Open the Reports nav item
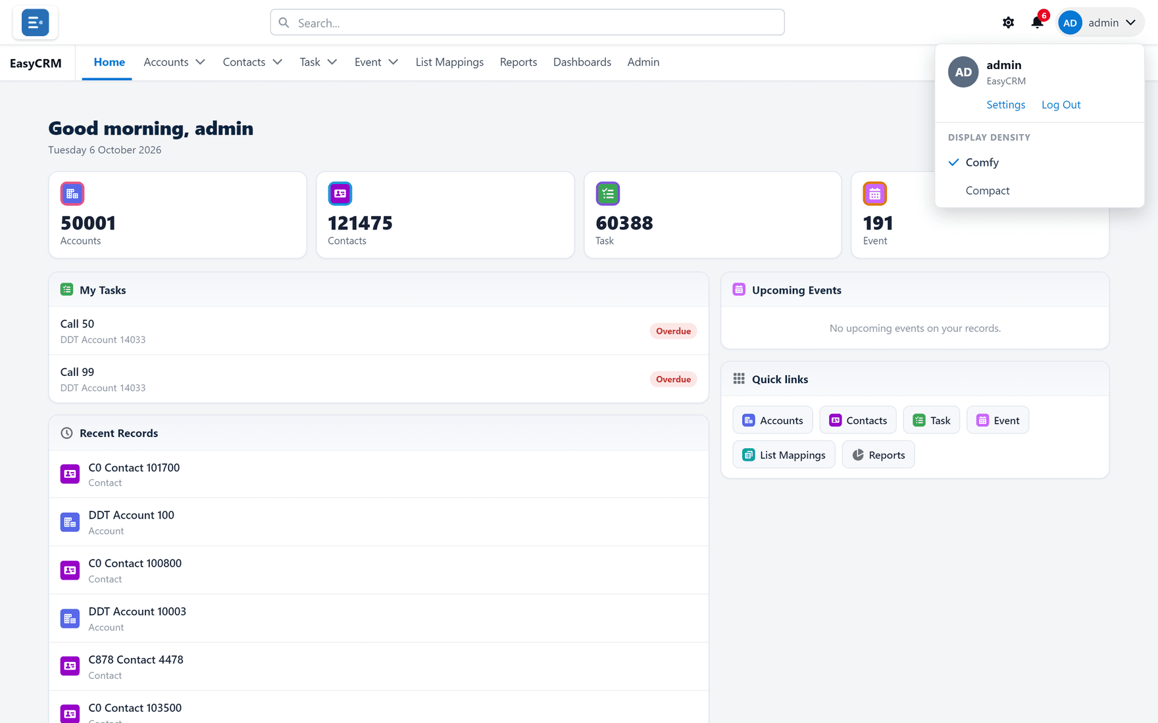Viewport: 1158px width, 723px height. (518, 62)
